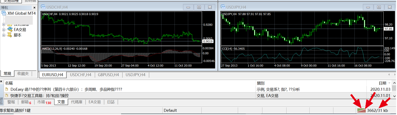
Task: Open the 市場 tab in terminal
Action: pyautogui.click(x=44, y=102)
